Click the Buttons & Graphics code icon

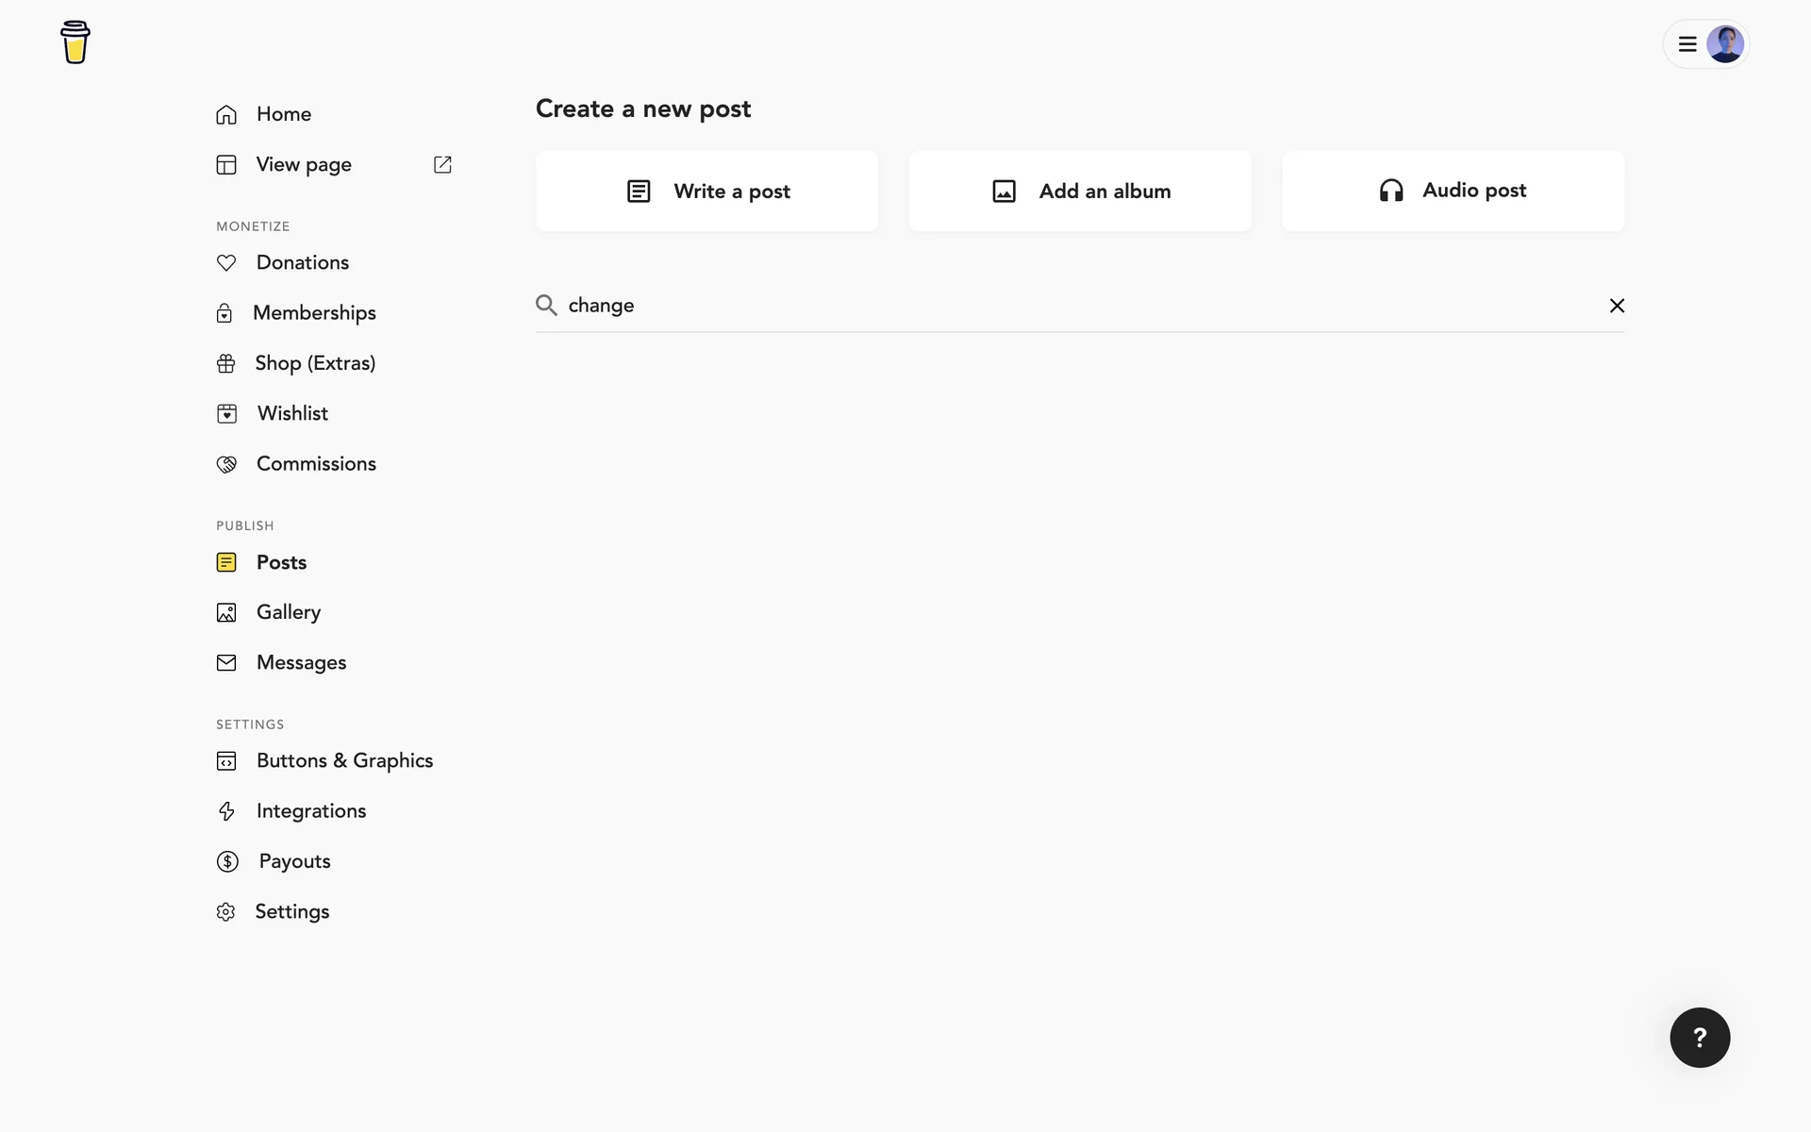[x=226, y=761]
